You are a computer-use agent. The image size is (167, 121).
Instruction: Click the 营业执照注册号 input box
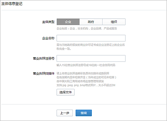pyautogui.click(x=91, y=58)
